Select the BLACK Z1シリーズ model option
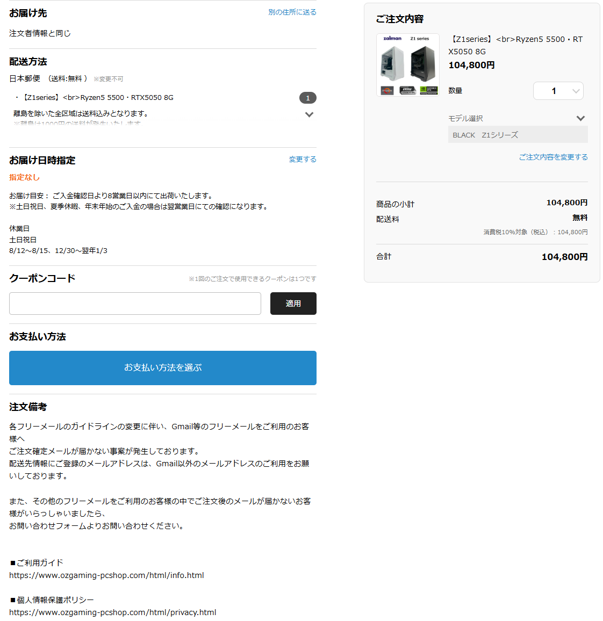The width and height of the screenshot is (603, 621). (x=518, y=135)
